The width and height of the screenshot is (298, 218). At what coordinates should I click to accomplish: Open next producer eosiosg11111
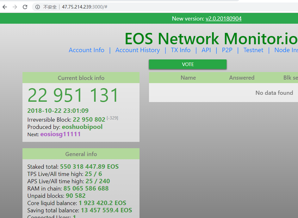coord(60,134)
